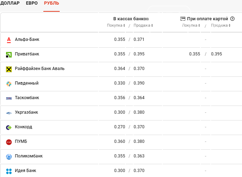Viewport: 242px width, 177px height.
Task: Sort by Продажа under В кассах банков
Action: click(143, 26)
